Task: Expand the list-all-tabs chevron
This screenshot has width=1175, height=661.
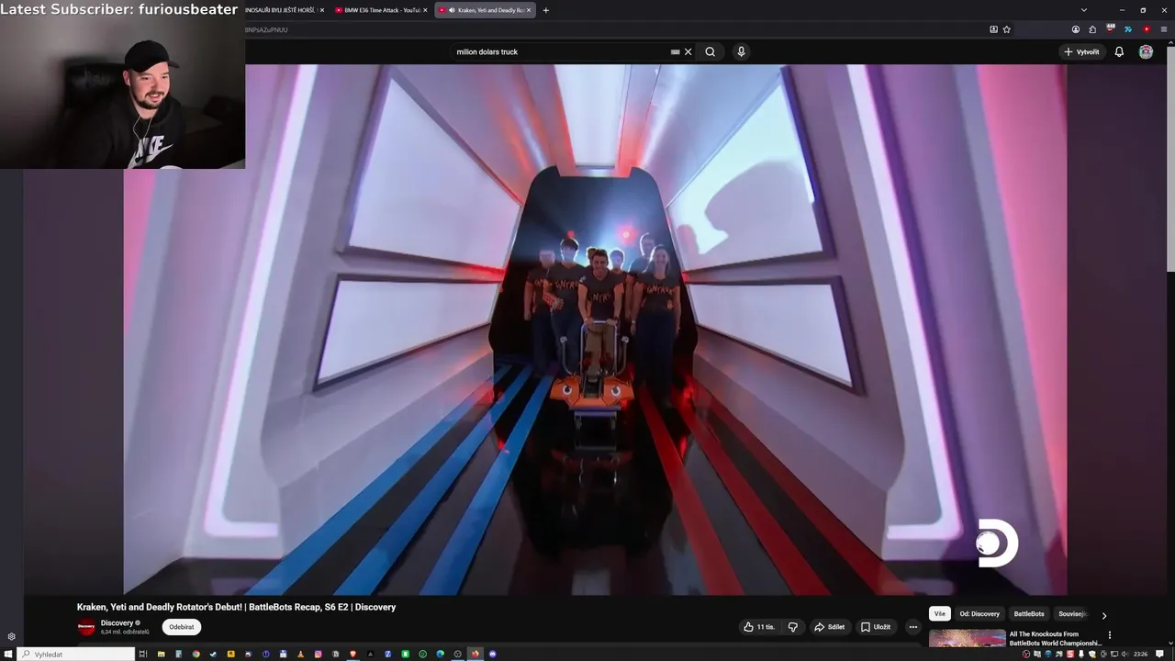Action: [1084, 10]
